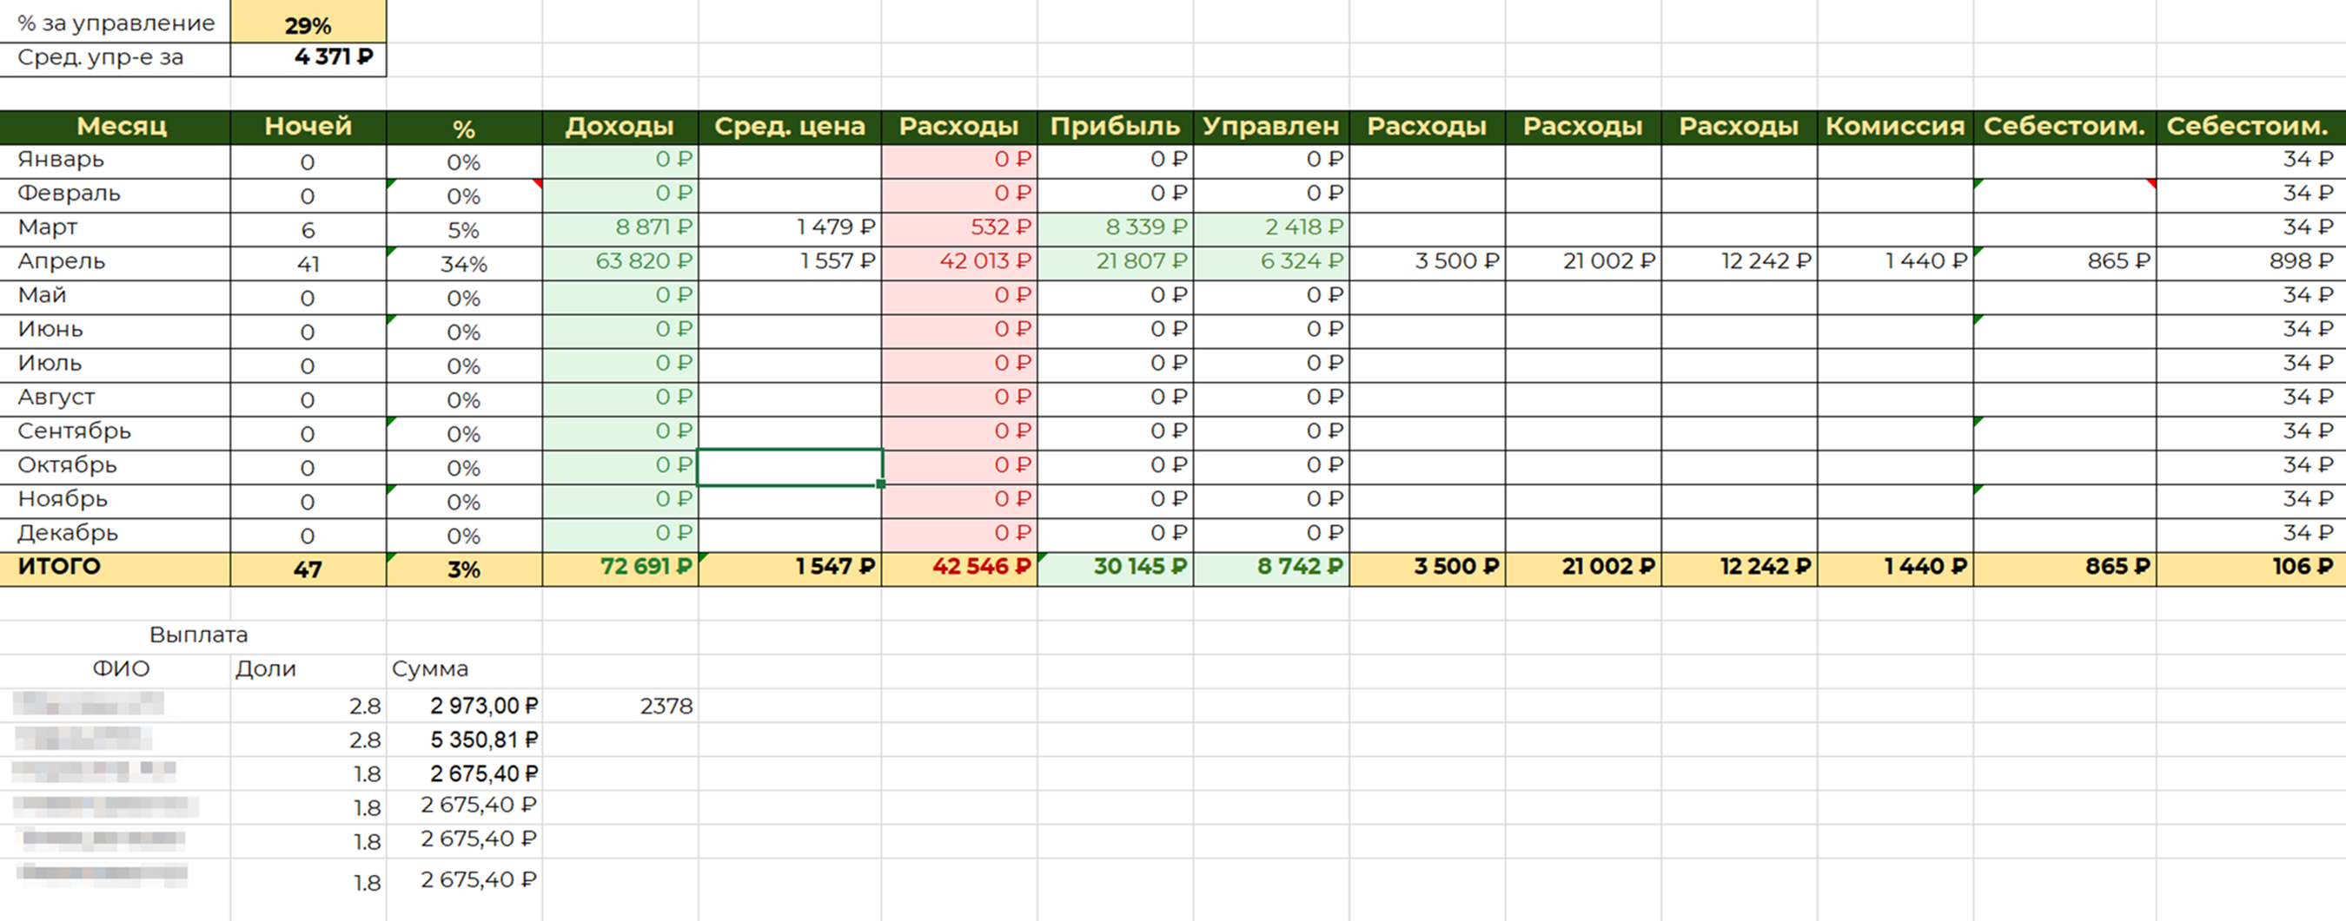The height and width of the screenshot is (921, 2346).
Task: Select March income 8 871 ₽ cell
Action: 620,229
